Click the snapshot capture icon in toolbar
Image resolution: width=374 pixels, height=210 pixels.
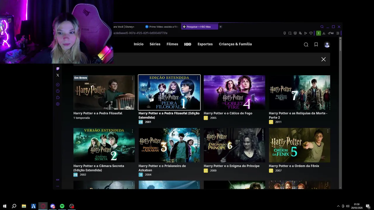click(x=290, y=33)
